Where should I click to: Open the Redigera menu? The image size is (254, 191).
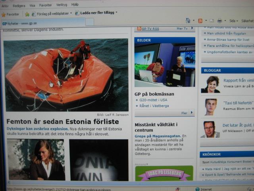point(19,6)
